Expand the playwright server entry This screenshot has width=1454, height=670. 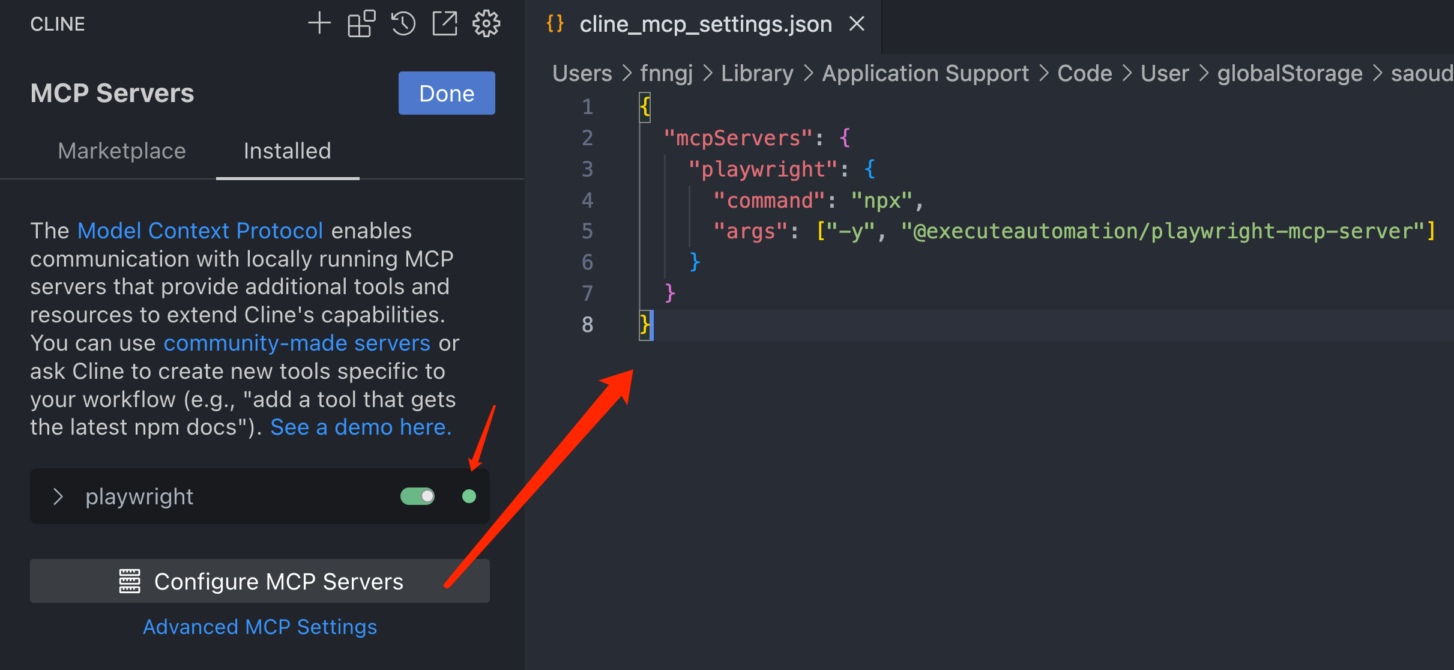58,496
